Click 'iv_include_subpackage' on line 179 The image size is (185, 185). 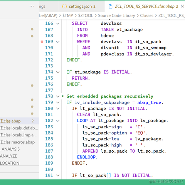102,103
